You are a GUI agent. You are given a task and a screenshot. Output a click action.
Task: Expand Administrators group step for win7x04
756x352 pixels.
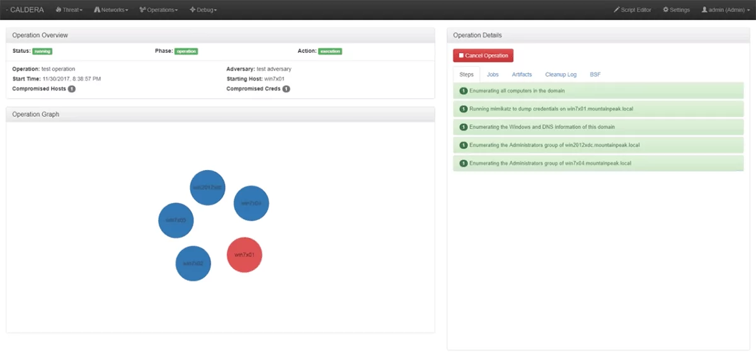coord(598,163)
